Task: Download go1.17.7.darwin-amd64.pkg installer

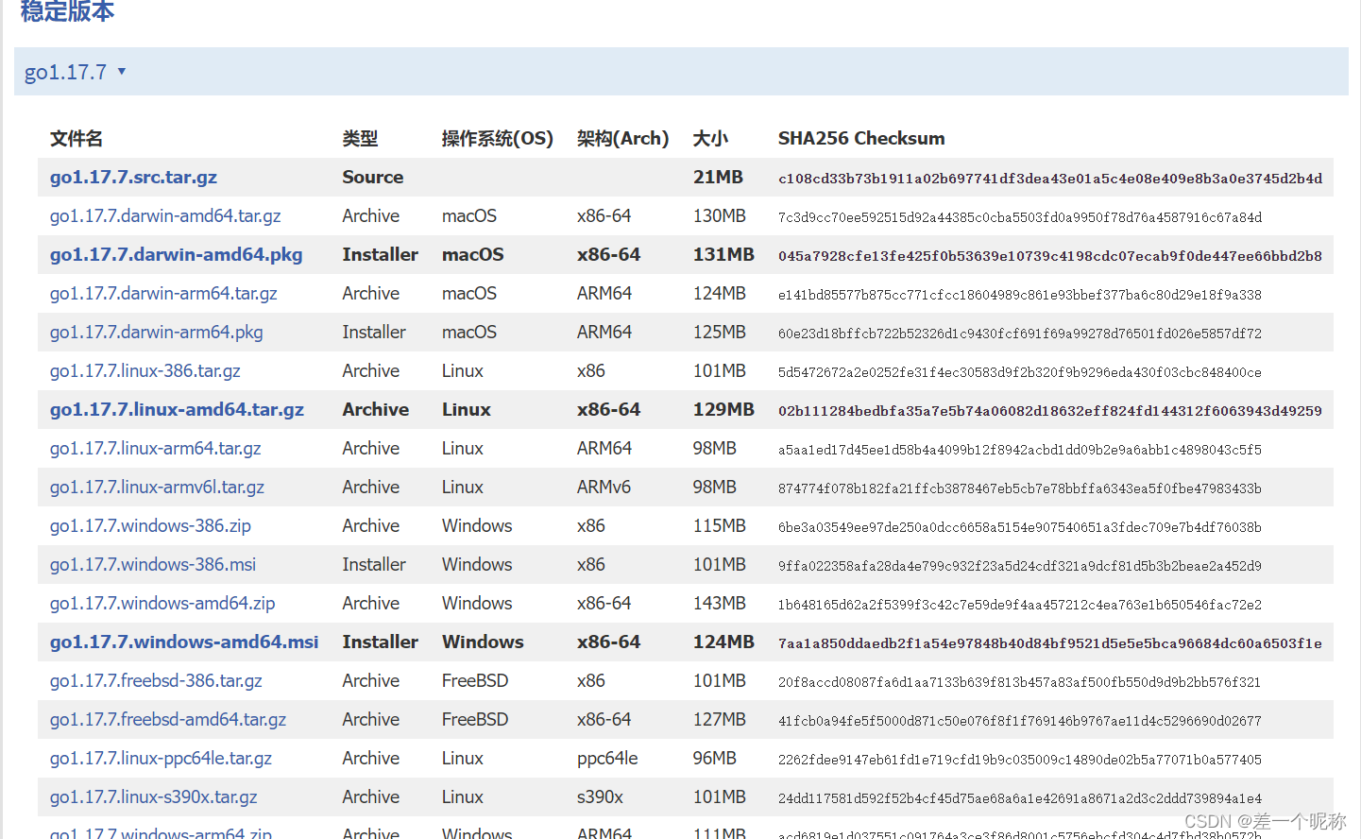Action: tap(176, 255)
